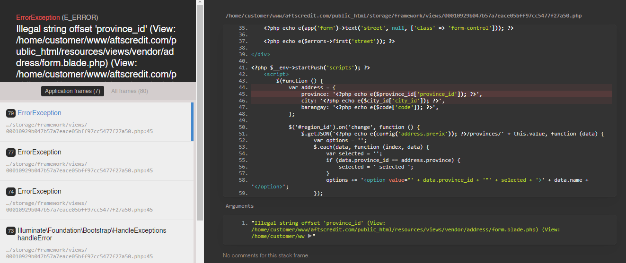Click 'No comments for this stack frame' text
Viewport: 626px width, 263px height.
(x=266, y=255)
